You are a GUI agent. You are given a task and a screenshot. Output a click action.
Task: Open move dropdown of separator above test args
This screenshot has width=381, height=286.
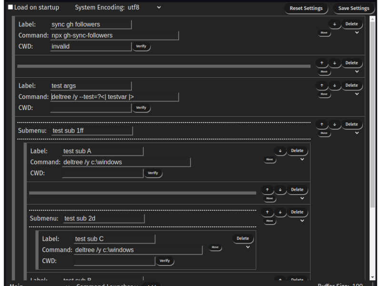357,72
